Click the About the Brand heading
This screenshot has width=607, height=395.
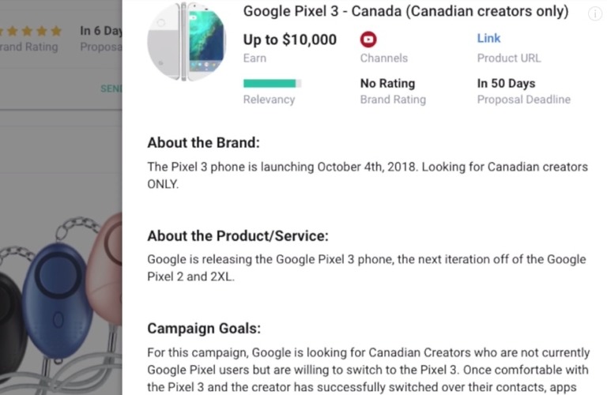pos(203,143)
